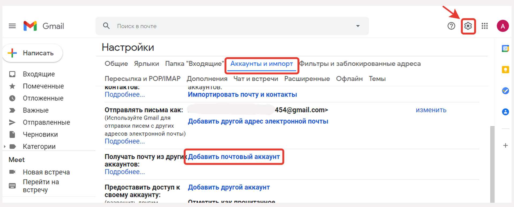Screen dimensions: 514x207
Task: Switch to the Чат и встречи tab
Action: click(256, 79)
